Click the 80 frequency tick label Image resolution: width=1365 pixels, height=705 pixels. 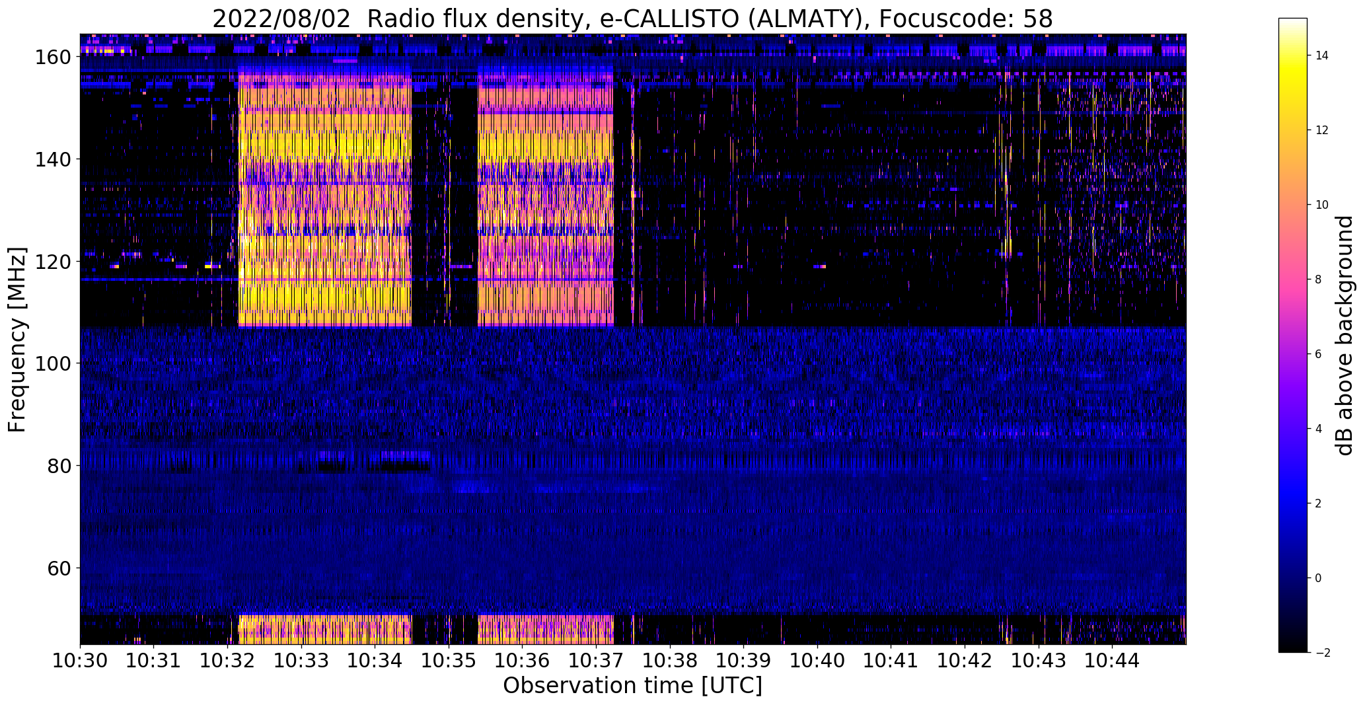(61, 466)
